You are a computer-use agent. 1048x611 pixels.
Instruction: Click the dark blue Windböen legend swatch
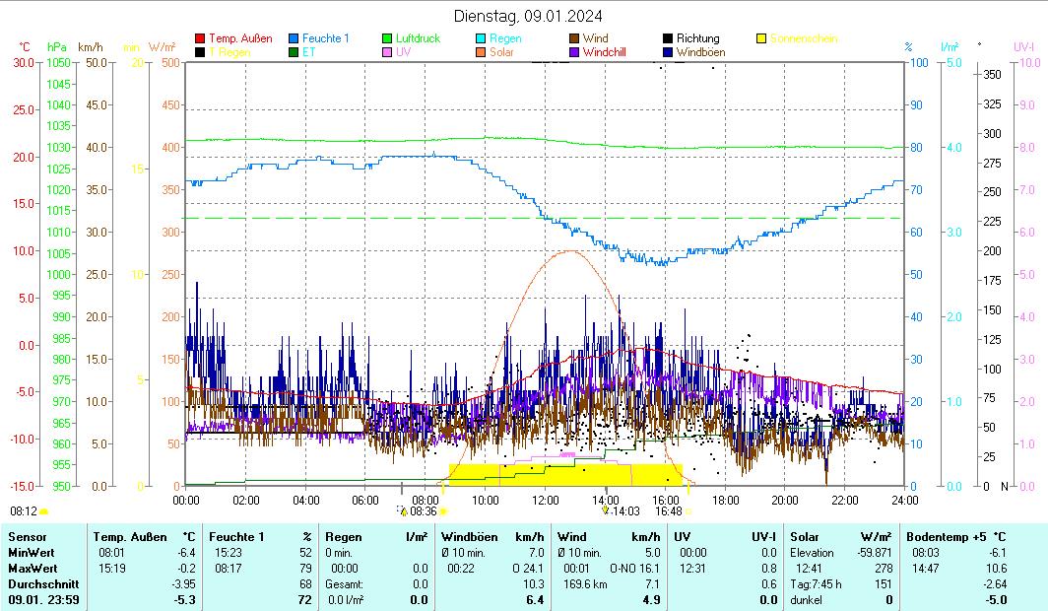coord(668,52)
